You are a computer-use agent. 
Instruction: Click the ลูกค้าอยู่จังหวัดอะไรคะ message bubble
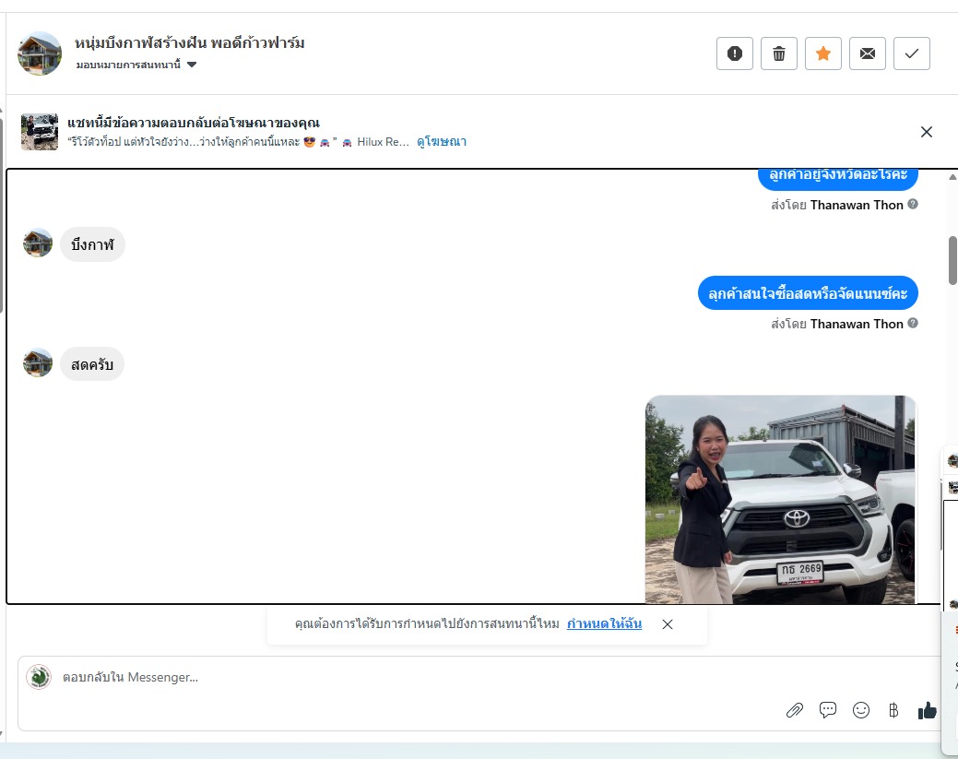pos(838,177)
